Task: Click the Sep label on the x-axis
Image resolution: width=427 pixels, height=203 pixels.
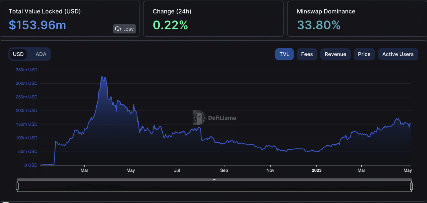Action: pyautogui.click(x=224, y=170)
